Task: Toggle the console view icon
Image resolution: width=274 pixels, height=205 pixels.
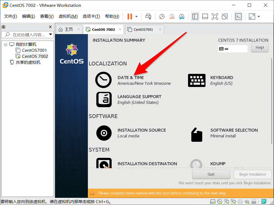Action: pos(238,16)
